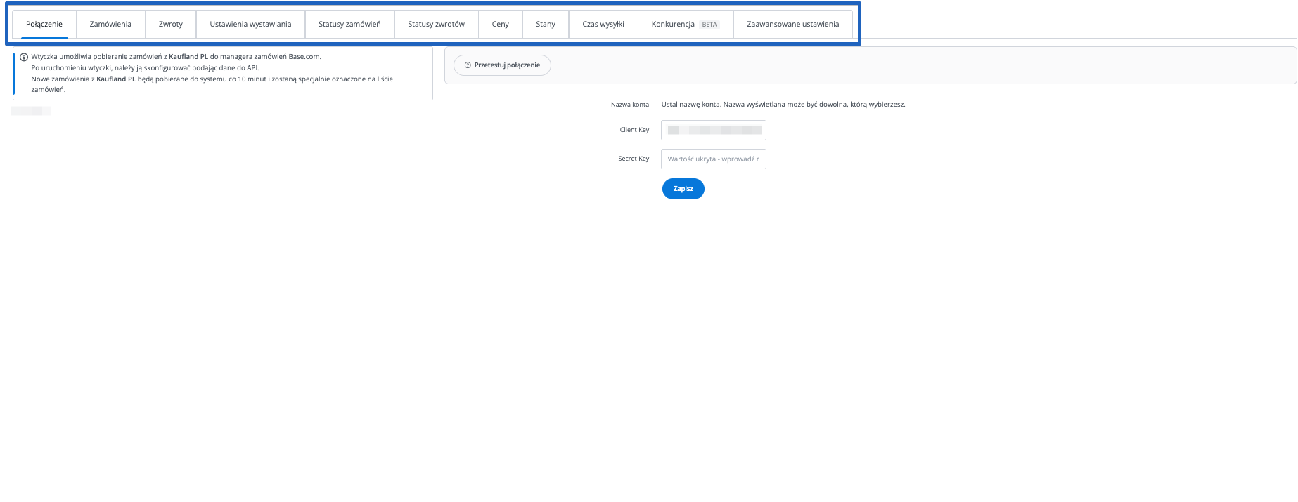This screenshot has width=1298, height=502.
Task: Open the Zamówienia tab
Action: pos(110,25)
